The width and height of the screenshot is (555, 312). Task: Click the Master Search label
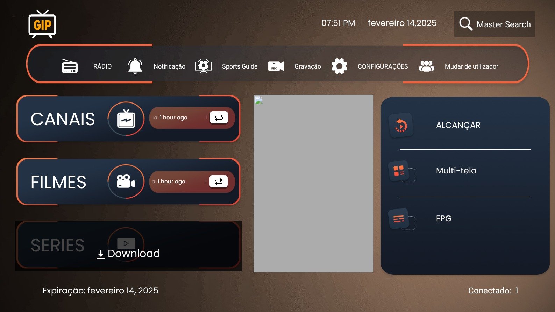coord(504,24)
